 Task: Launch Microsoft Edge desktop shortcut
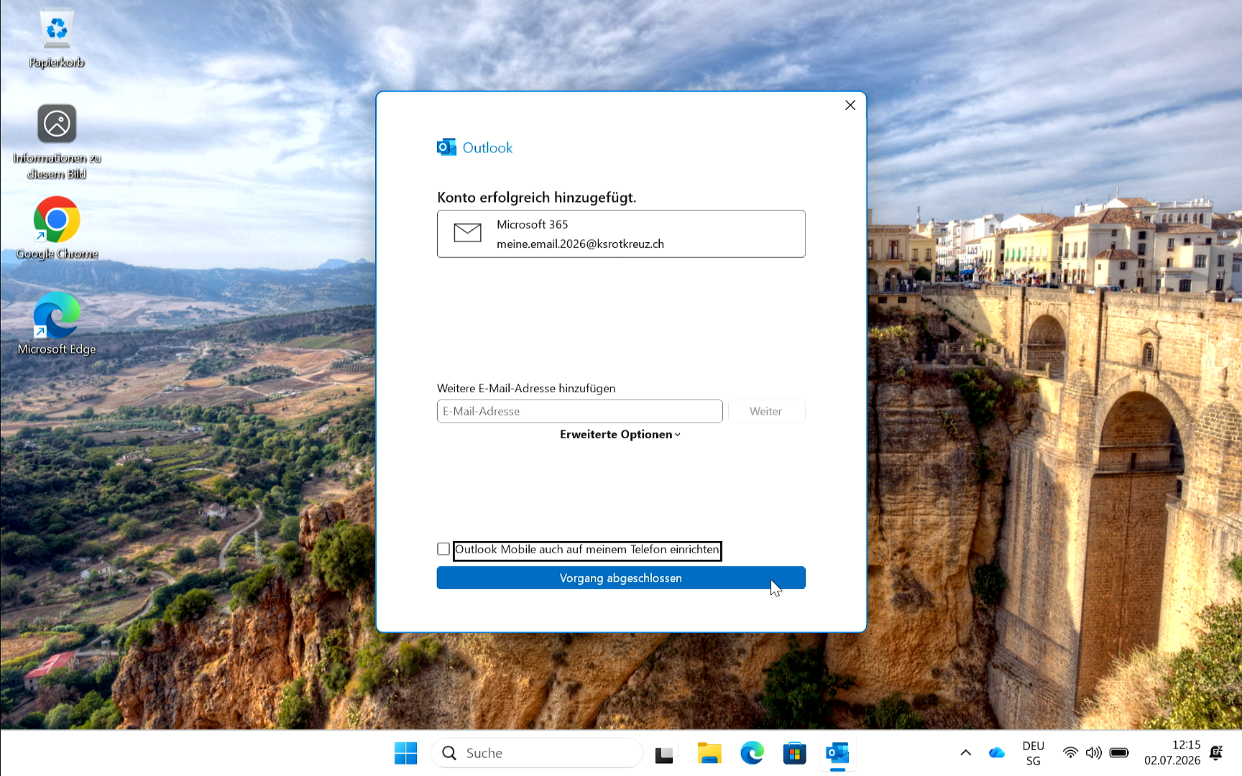coord(57,324)
